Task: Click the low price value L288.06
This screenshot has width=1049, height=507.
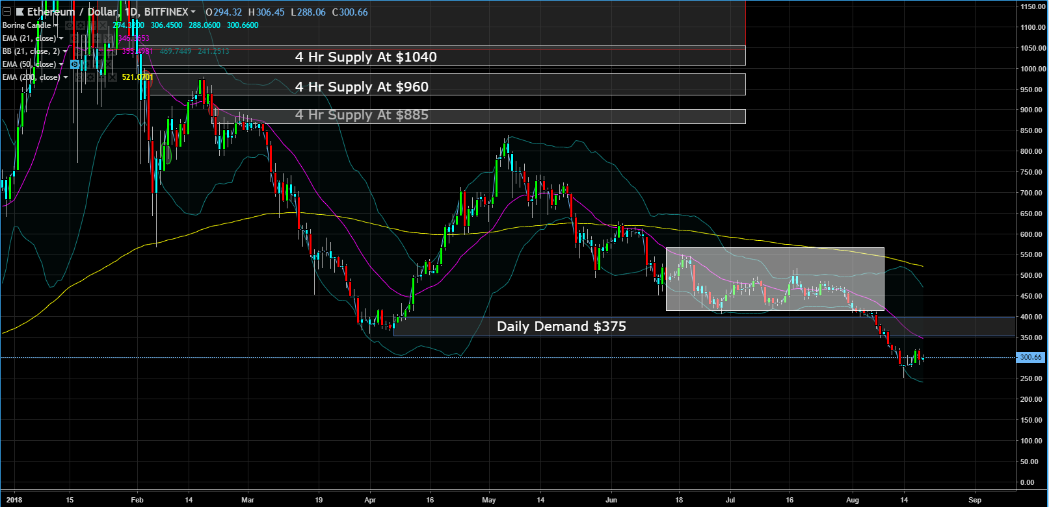Action: [x=308, y=12]
